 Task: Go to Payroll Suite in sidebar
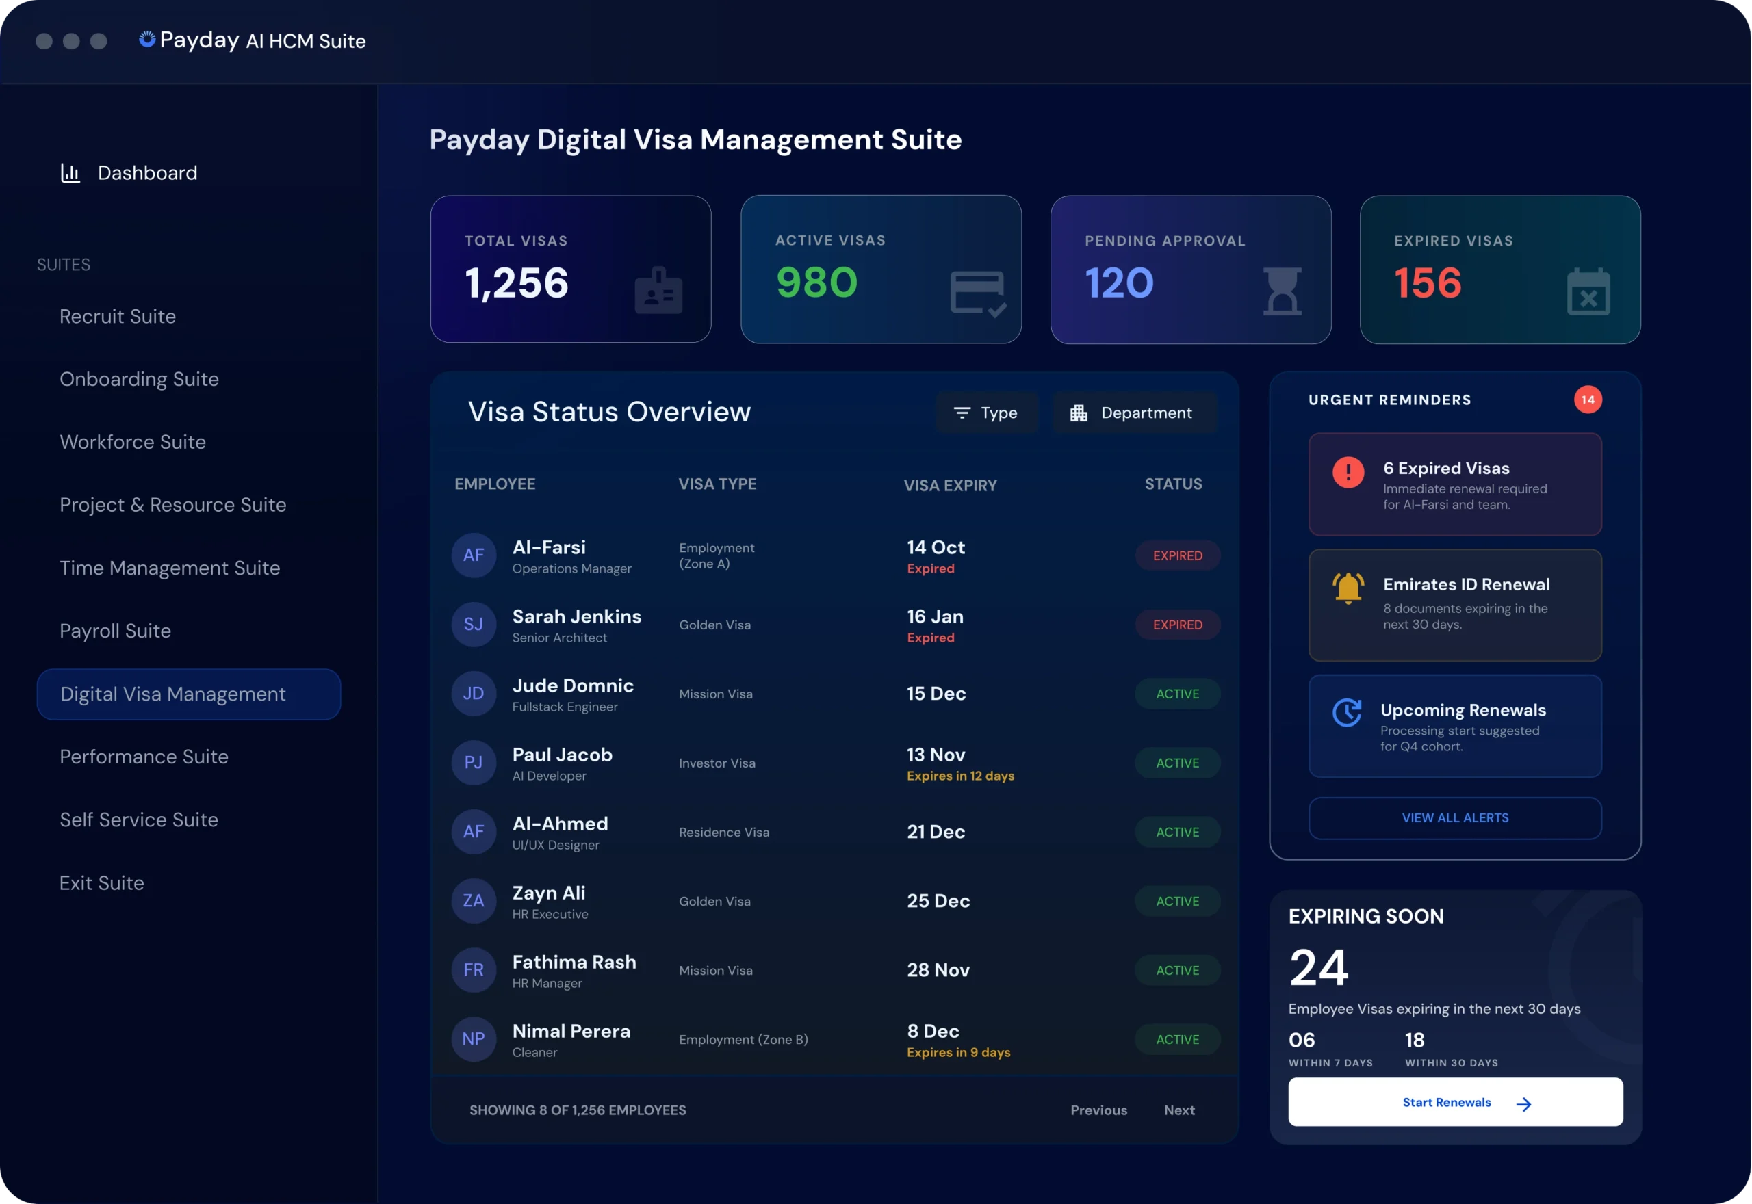tap(116, 631)
